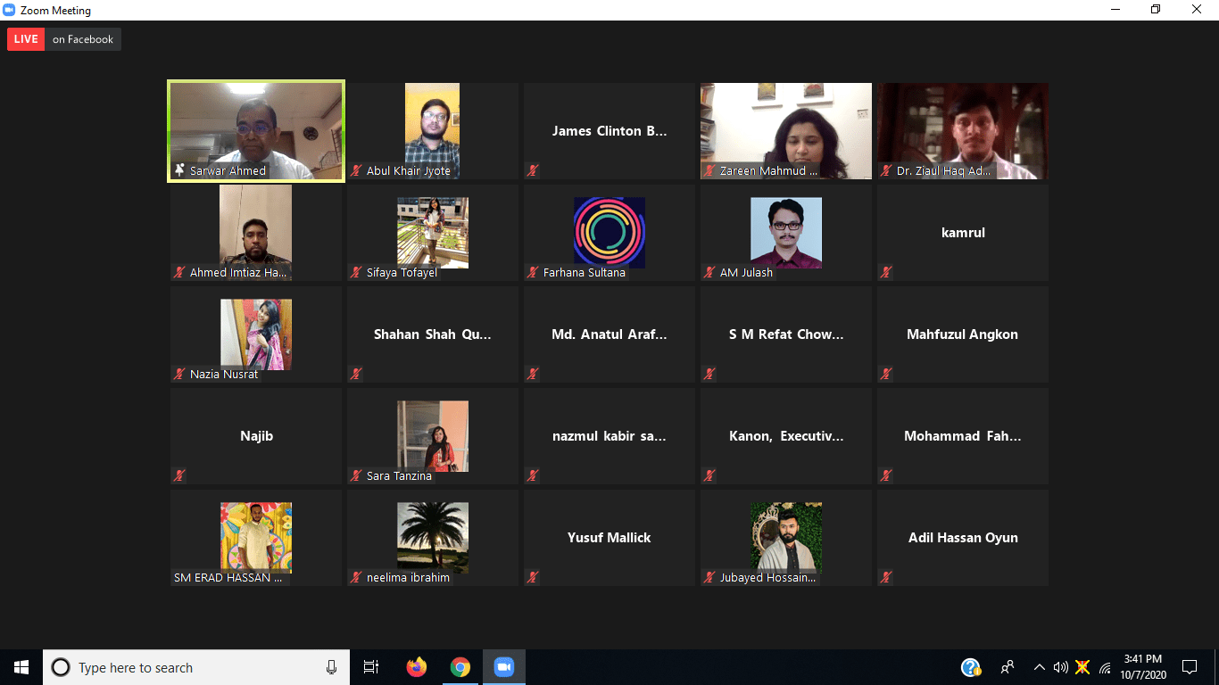1219x685 pixels.
Task: Click muted mic icon for Abul Khair Jyote
Action: (x=356, y=170)
